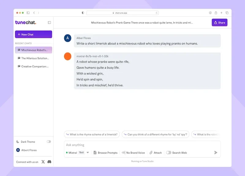Viewport: 245px width, 176px height.
Task: Go back with the browser back arrow
Action: (x=34, y=13)
